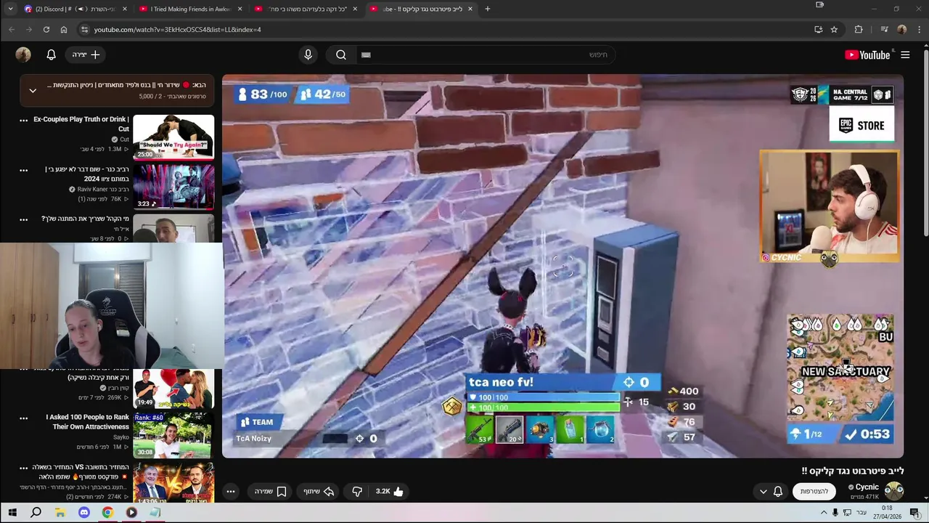Go back to previous page
Screen dimensions: 929x523
pos(12,29)
